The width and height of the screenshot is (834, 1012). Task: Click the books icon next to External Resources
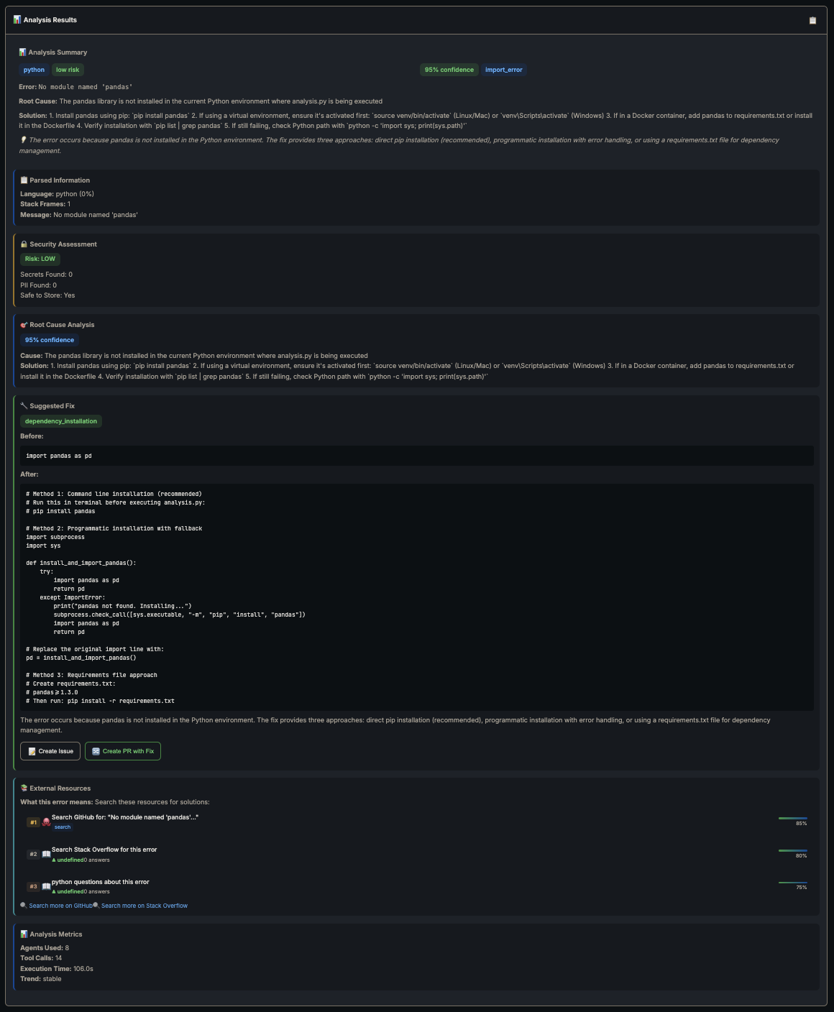pyautogui.click(x=24, y=788)
